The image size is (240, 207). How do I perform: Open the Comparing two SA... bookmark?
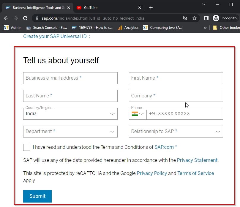tap(163, 28)
